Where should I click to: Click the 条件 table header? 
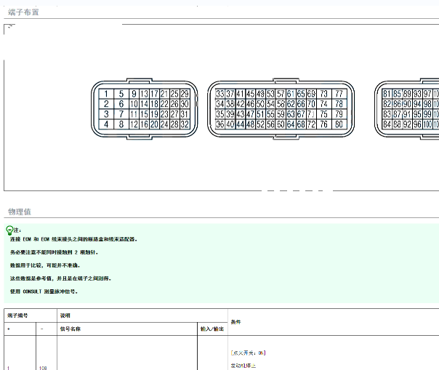(x=235, y=322)
